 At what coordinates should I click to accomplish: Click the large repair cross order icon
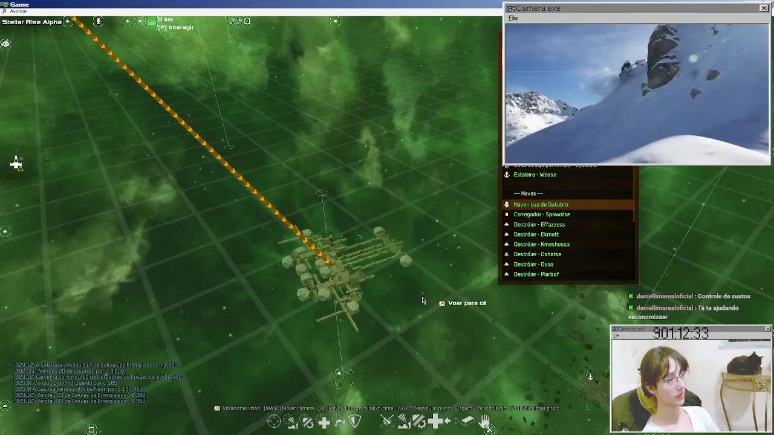(435, 421)
